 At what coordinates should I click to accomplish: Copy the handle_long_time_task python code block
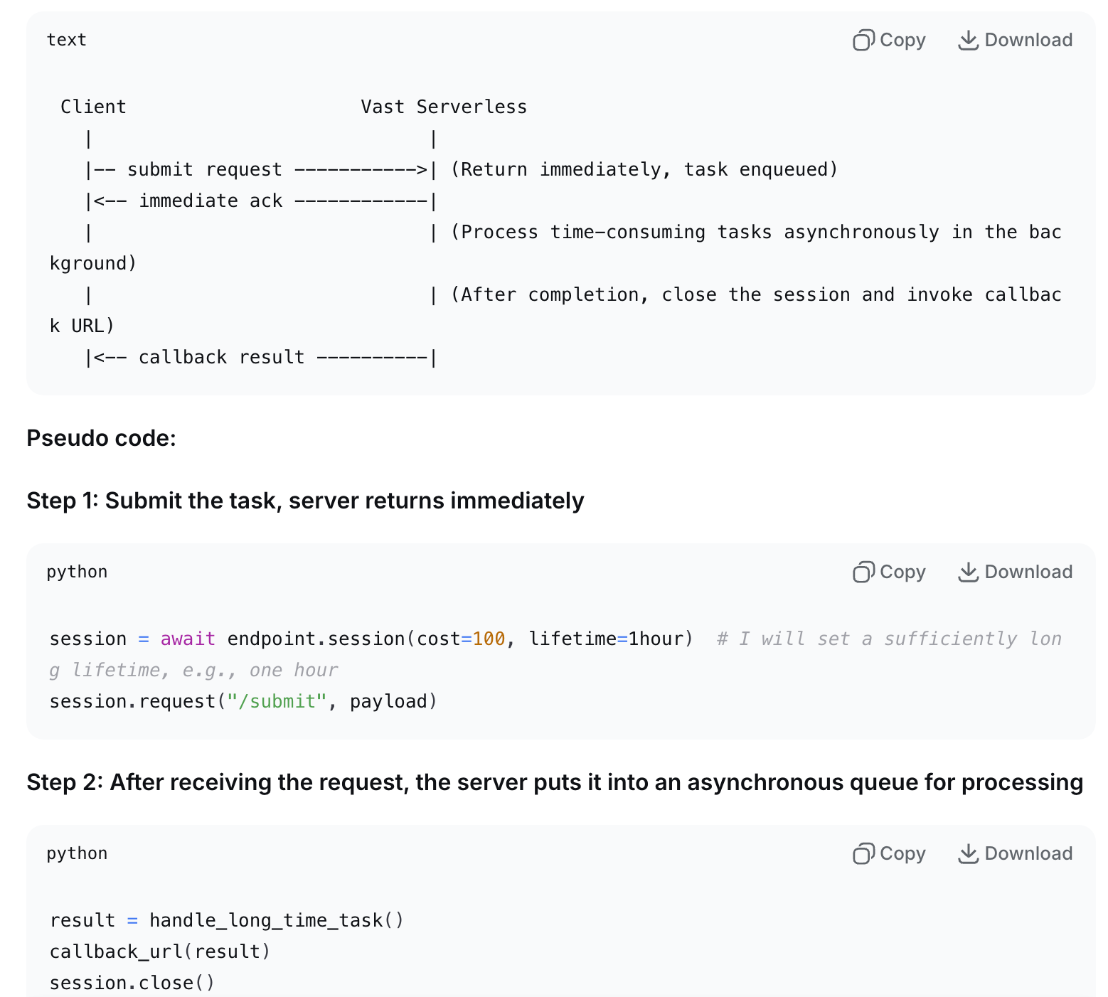coord(889,854)
